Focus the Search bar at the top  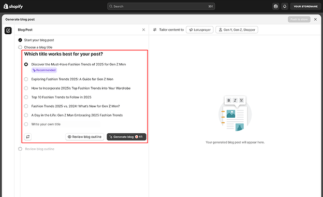pyautogui.click(x=161, y=6)
